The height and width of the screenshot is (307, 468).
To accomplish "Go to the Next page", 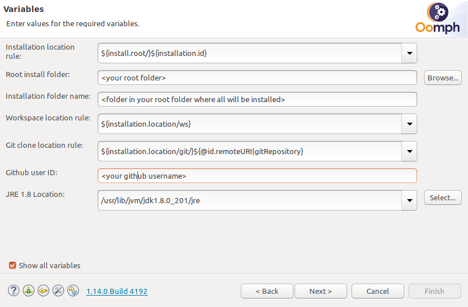I will click(320, 291).
